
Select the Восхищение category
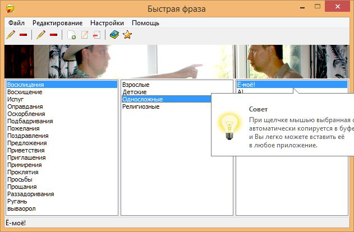(x=62, y=92)
